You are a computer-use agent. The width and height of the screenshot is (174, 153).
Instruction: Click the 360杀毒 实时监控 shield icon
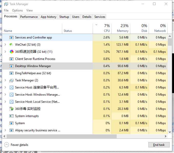[x=12, y=109]
